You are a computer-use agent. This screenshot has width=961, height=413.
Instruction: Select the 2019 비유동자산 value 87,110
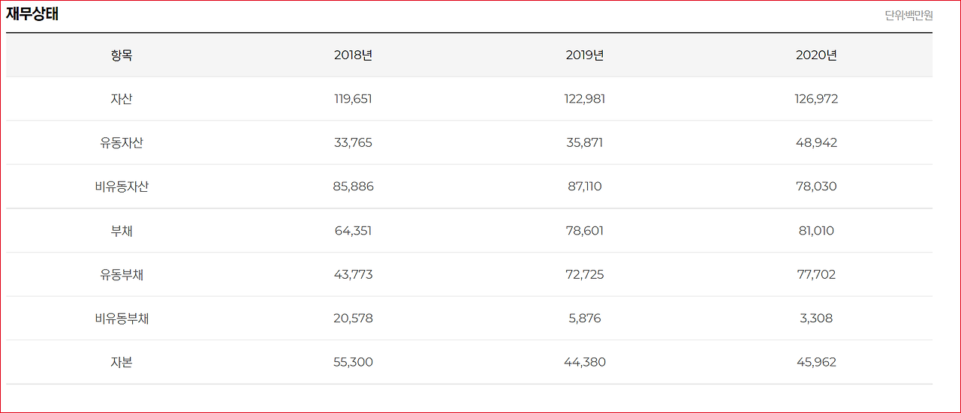[585, 187]
